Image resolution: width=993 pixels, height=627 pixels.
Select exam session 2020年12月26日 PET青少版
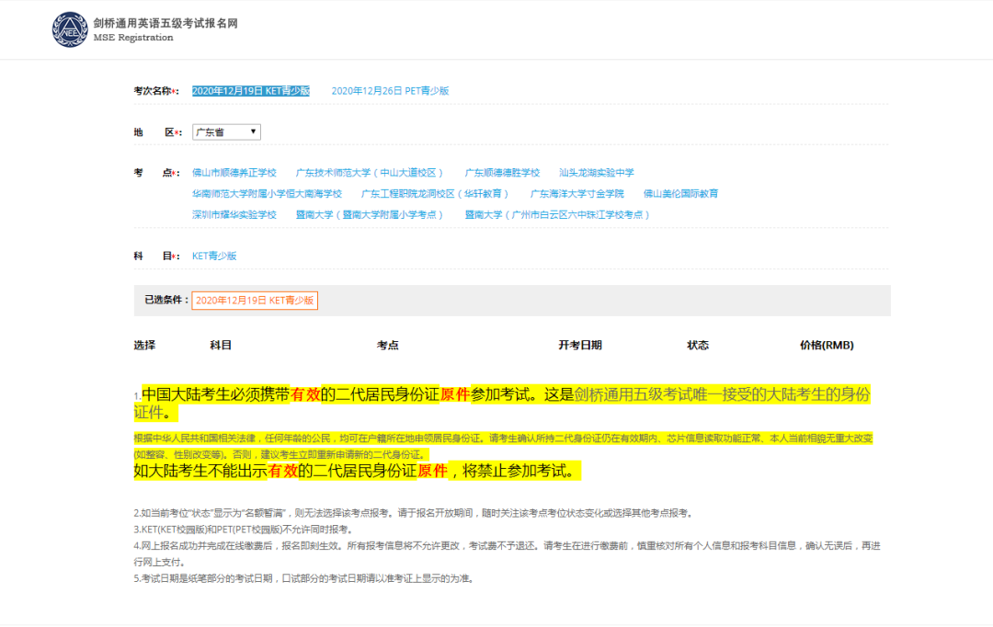click(x=390, y=91)
